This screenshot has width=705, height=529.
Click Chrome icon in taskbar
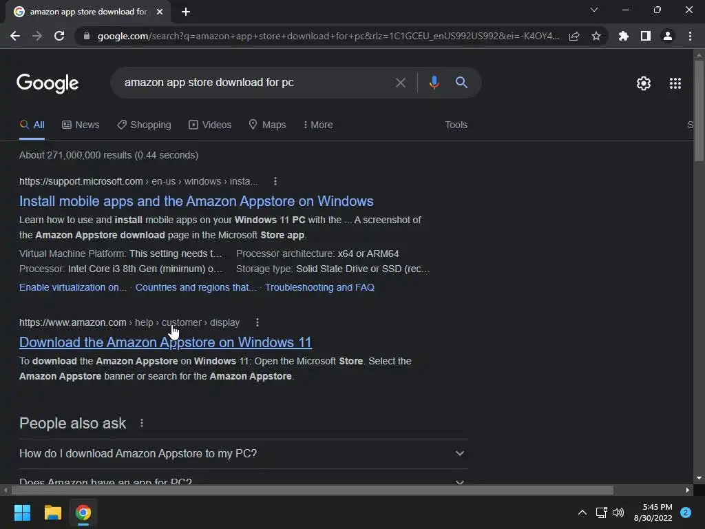pyautogui.click(x=83, y=512)
